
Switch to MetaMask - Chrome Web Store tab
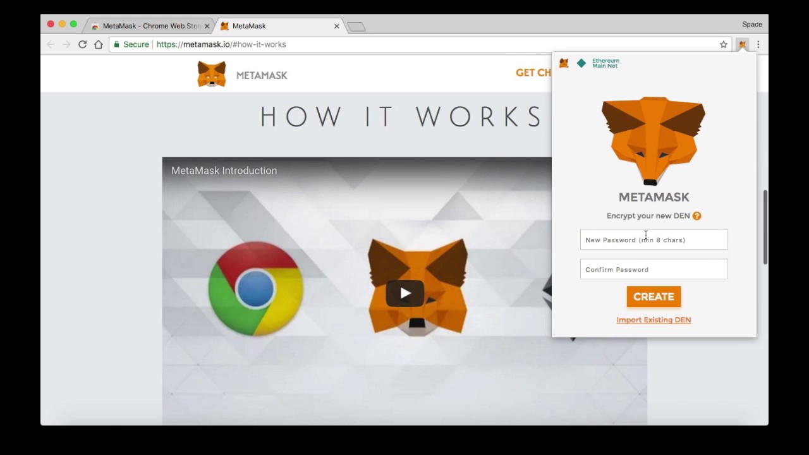tap(150, 26)
